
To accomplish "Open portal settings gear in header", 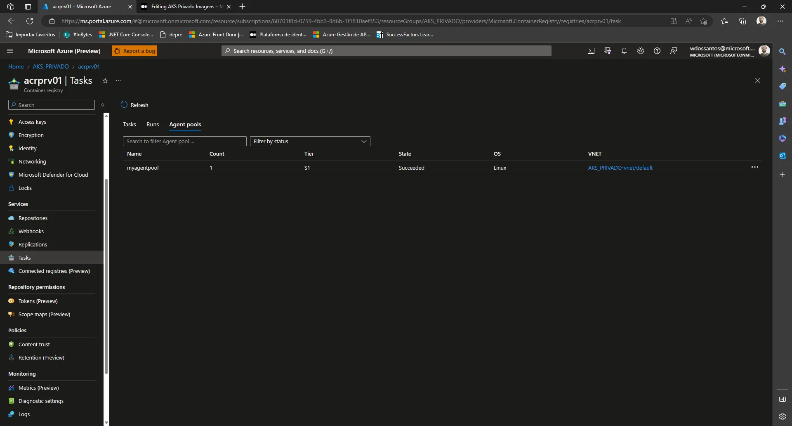I will click(641, 51).
